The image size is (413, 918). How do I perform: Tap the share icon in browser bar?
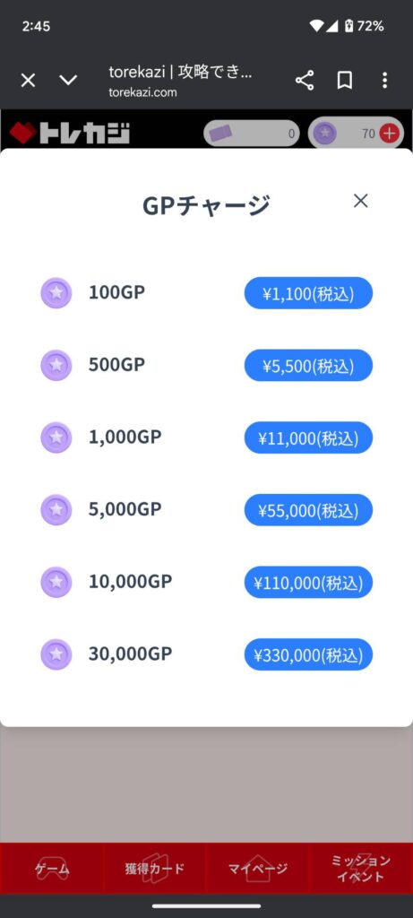click(305, 80)
